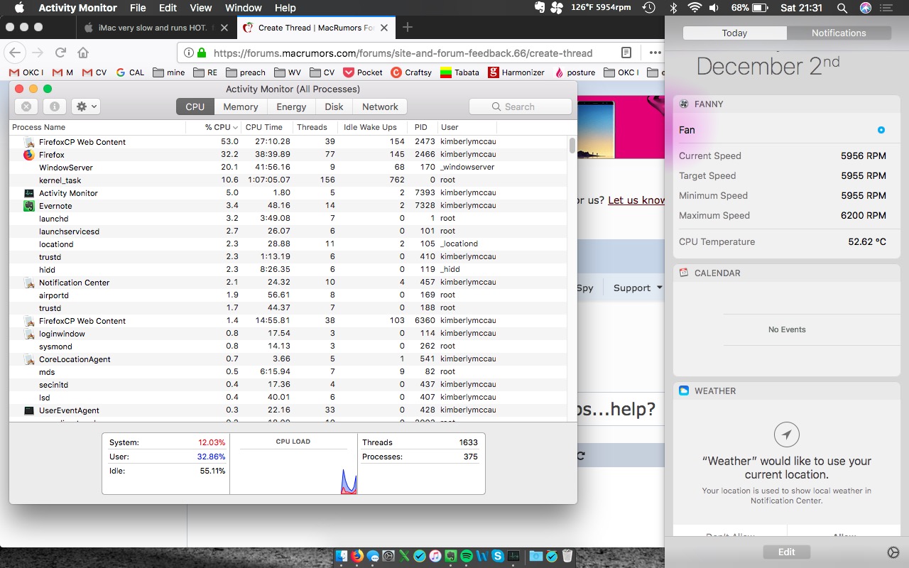Select the CPU tab

click(195, 106)
